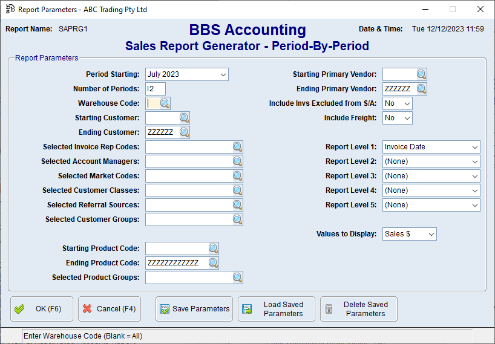The width and height of the screenshot is (495, 344).
Task: Open Warehouse Code lookup magnifier
Action: pyautogui.click(x=165, y=103)
